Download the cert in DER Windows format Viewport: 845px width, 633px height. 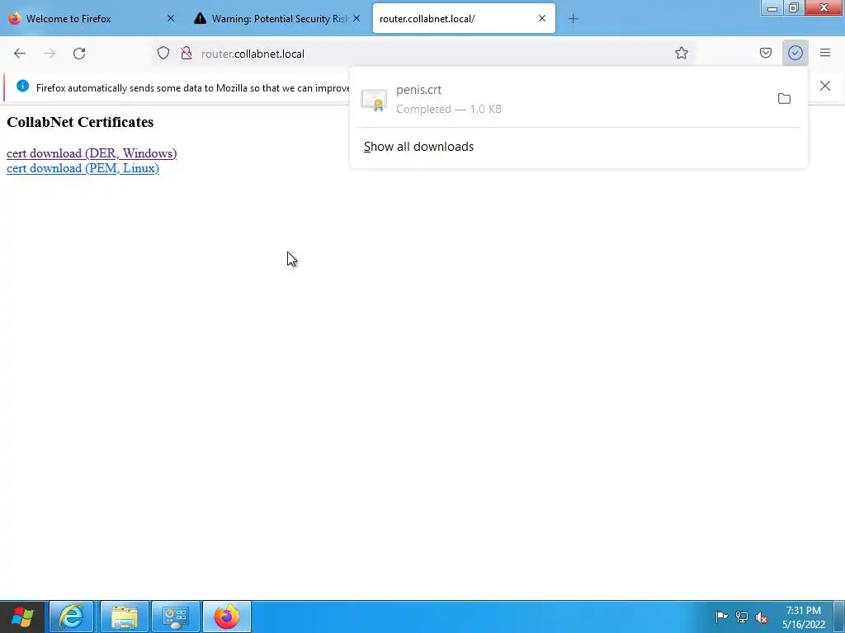coord(92,153)
